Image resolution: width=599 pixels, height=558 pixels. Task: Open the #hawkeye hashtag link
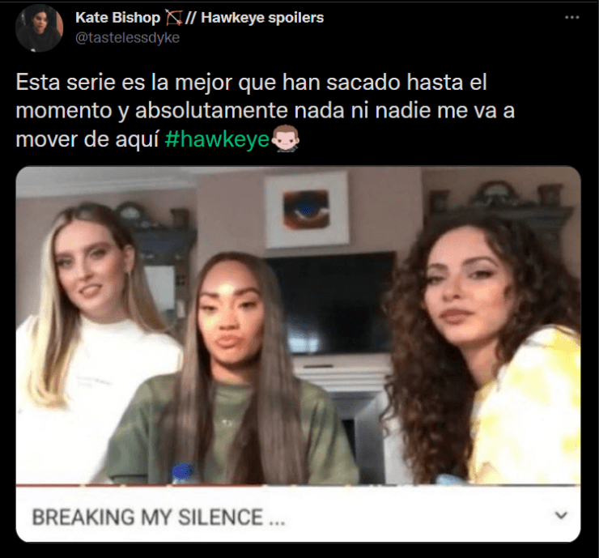(218, 138)
